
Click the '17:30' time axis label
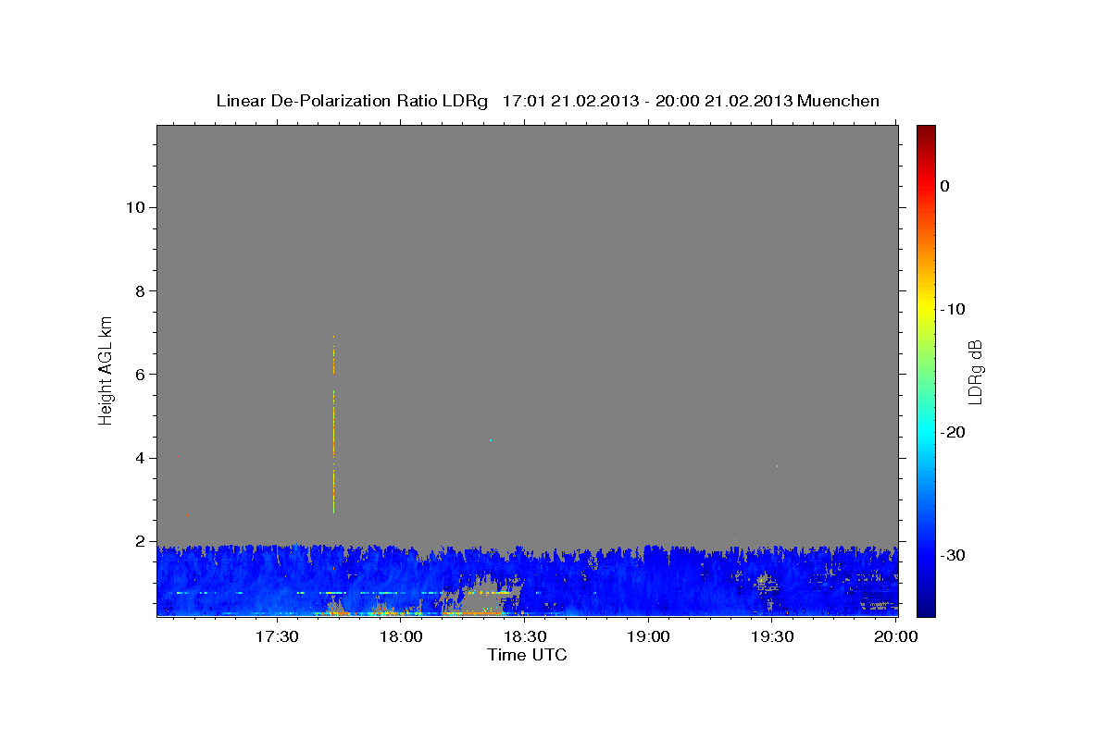click(x=277, y=637)
